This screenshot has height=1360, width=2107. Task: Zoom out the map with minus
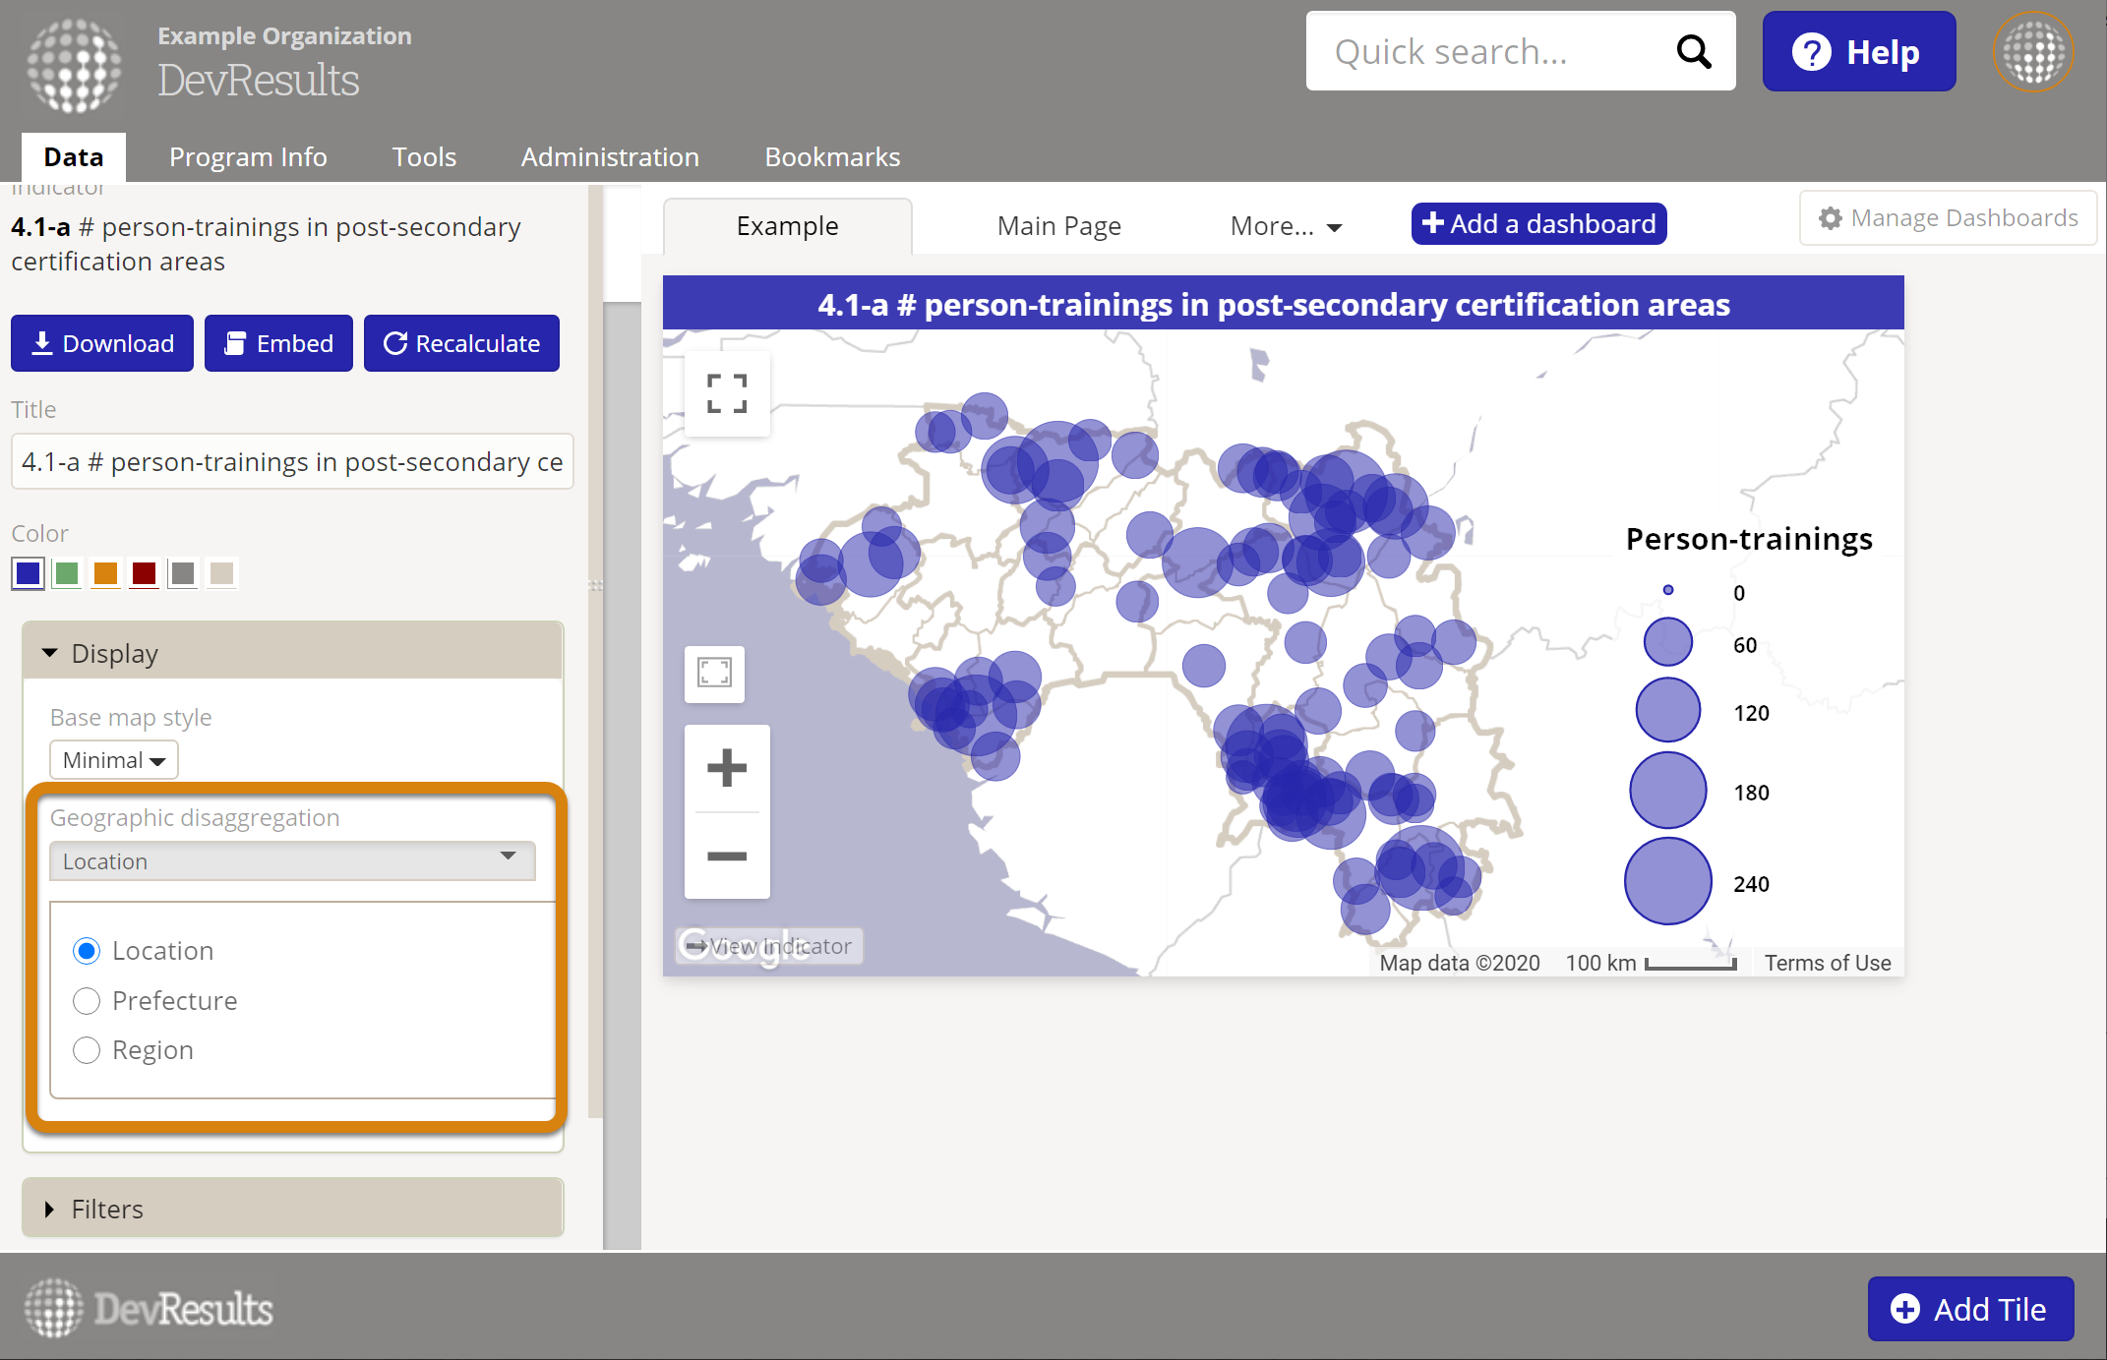coord(727,856)
